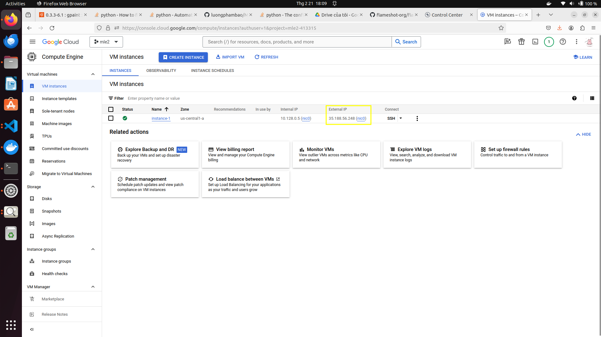The width and height of the screenshot is (601, 337).
Task: Collapse the Instance groups section
Action: click(93, 249)
